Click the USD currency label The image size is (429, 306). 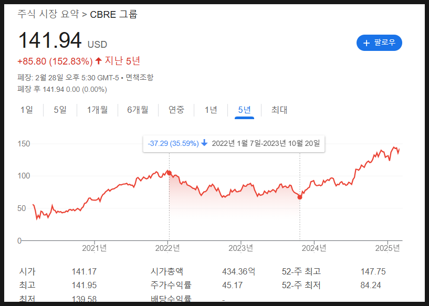coord(97,44)
